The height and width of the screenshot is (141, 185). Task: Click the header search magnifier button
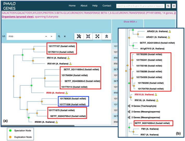click(x=169, y=6)
